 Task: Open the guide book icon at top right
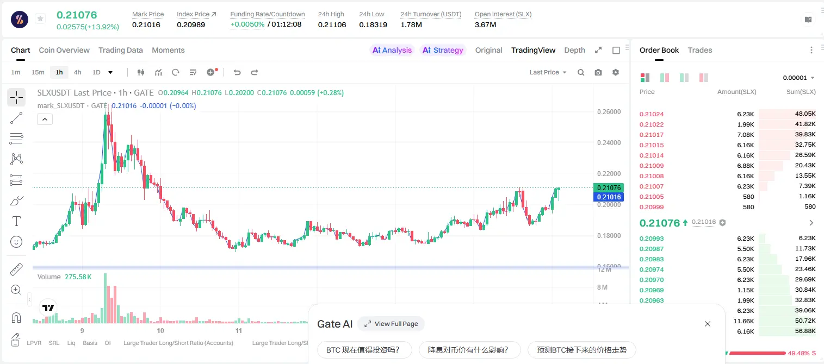click(x=808, y=20)
